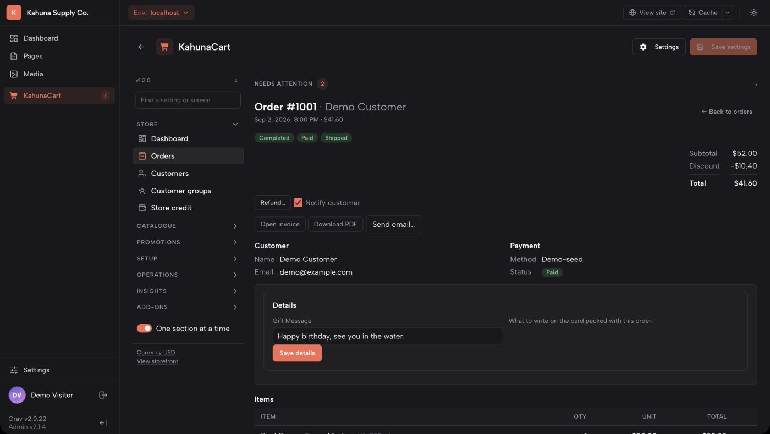Screen dimensions: 770x434
Task: Collapse the plugin navigation panel chevron
Action: 236,80
